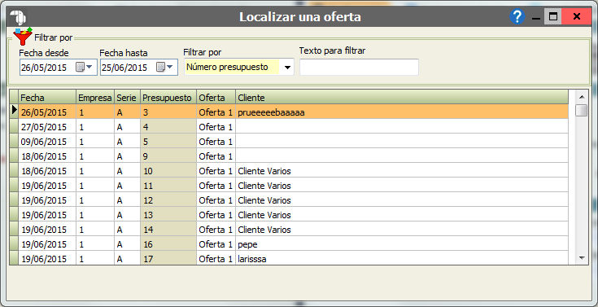Screen dimensions: 598x307
Task: Click the funnel filter icon
Action: pyautogui.click(x=23, y=37)
